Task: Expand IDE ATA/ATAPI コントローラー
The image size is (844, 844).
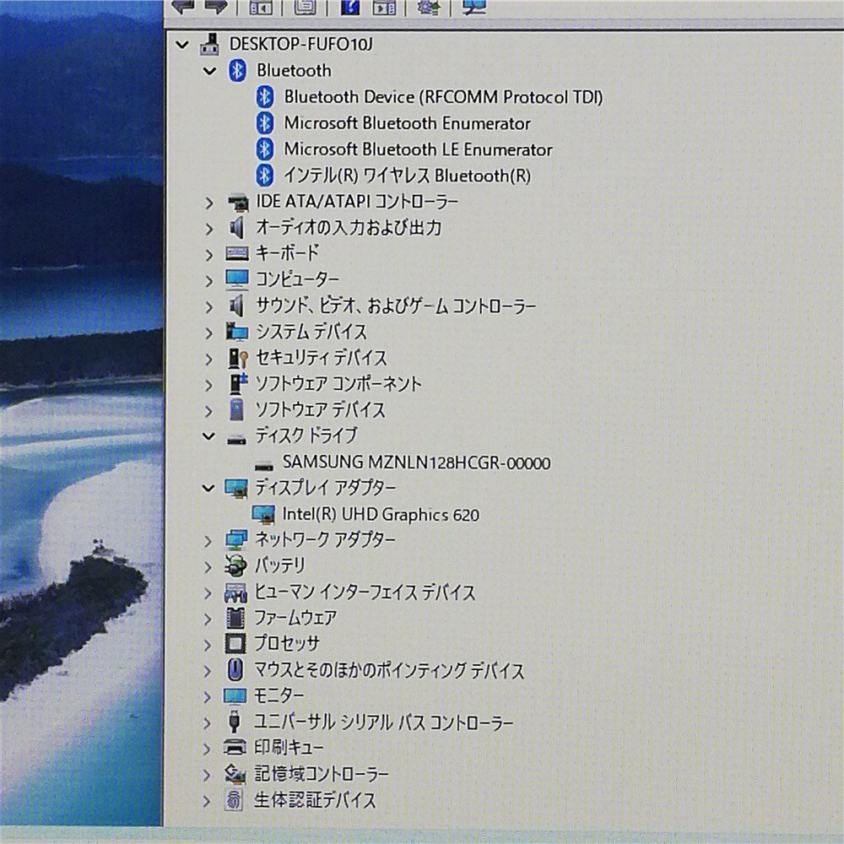Action: pos(209,203)
